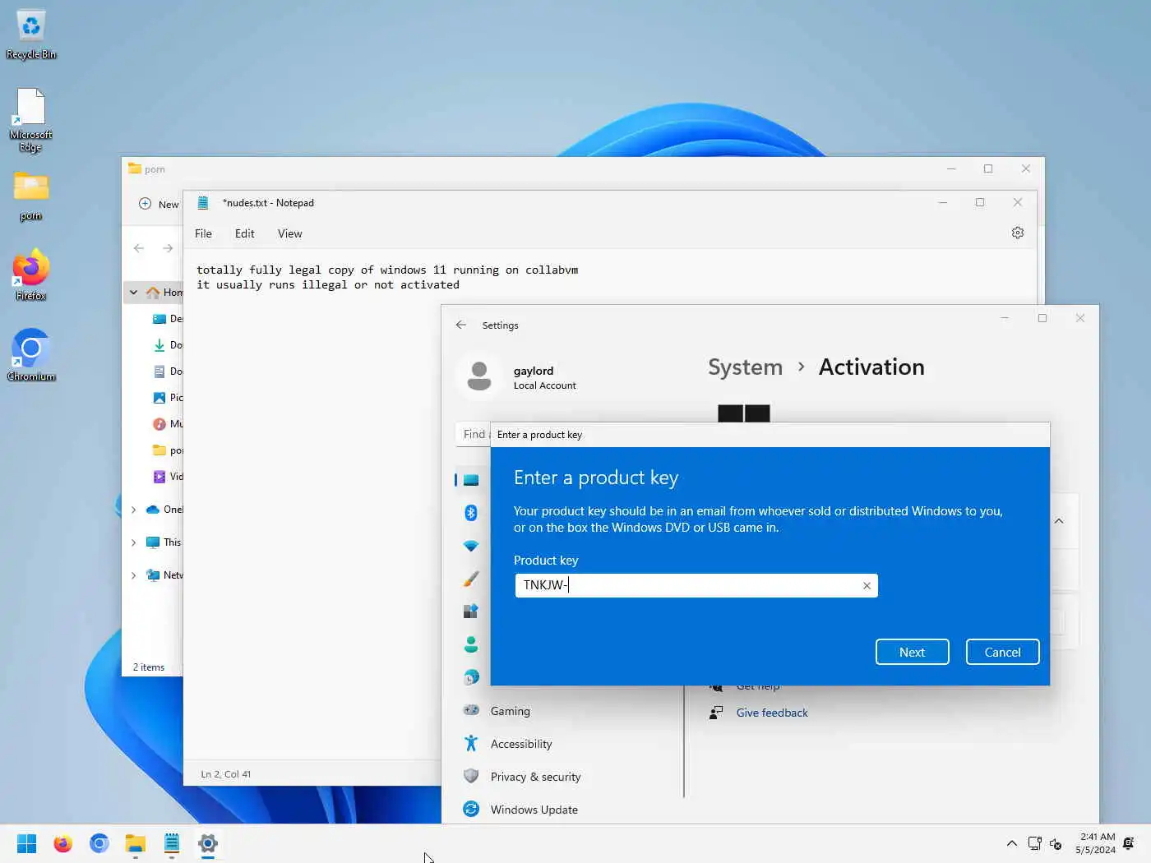1151x863 pixels.
Task: Expand the This PC tree node
Action: (133, 542)
